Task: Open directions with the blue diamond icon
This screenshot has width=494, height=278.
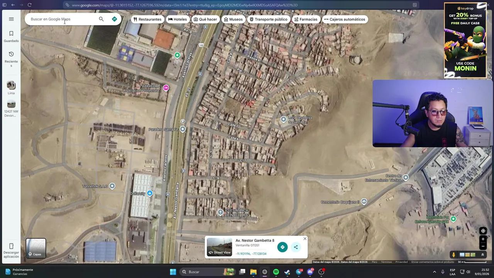Action: coord(114,19)
